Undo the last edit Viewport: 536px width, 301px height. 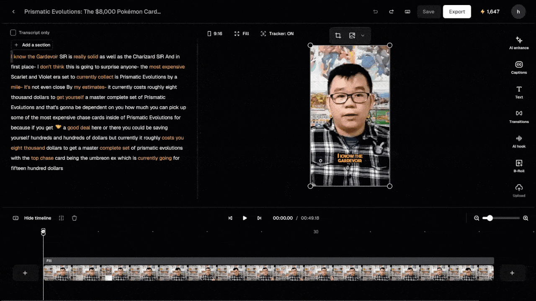point(375,12)
